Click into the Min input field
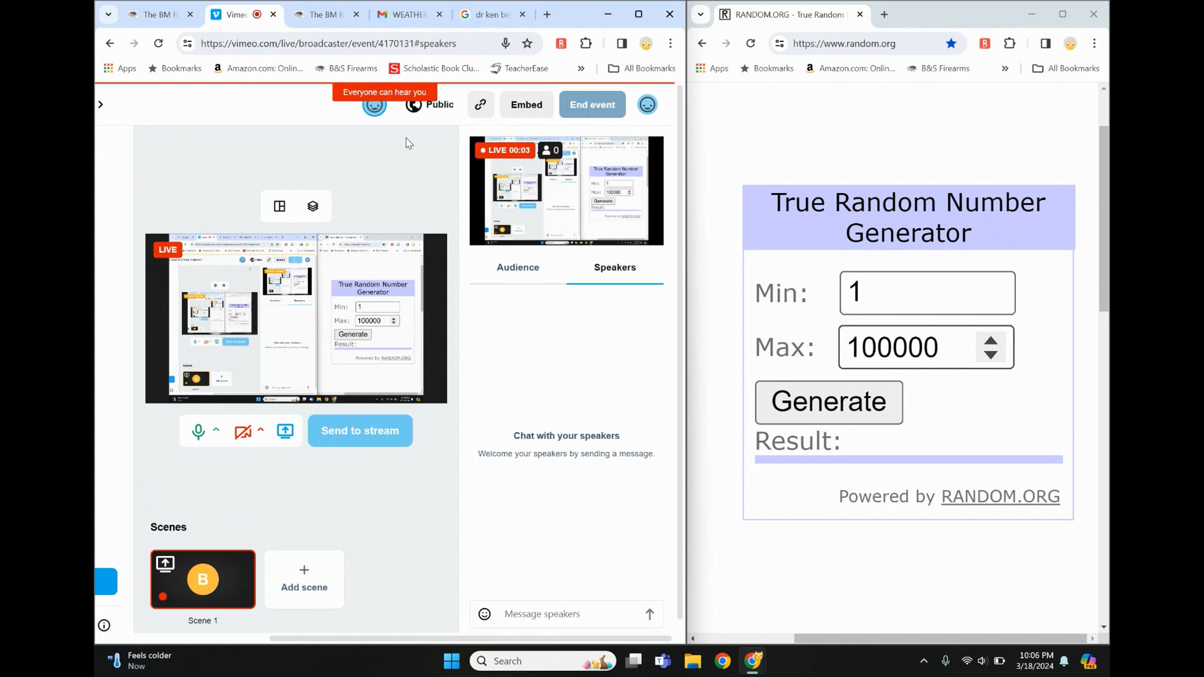The height and width of the screenshot is (677, 1204). click(927, 293)
